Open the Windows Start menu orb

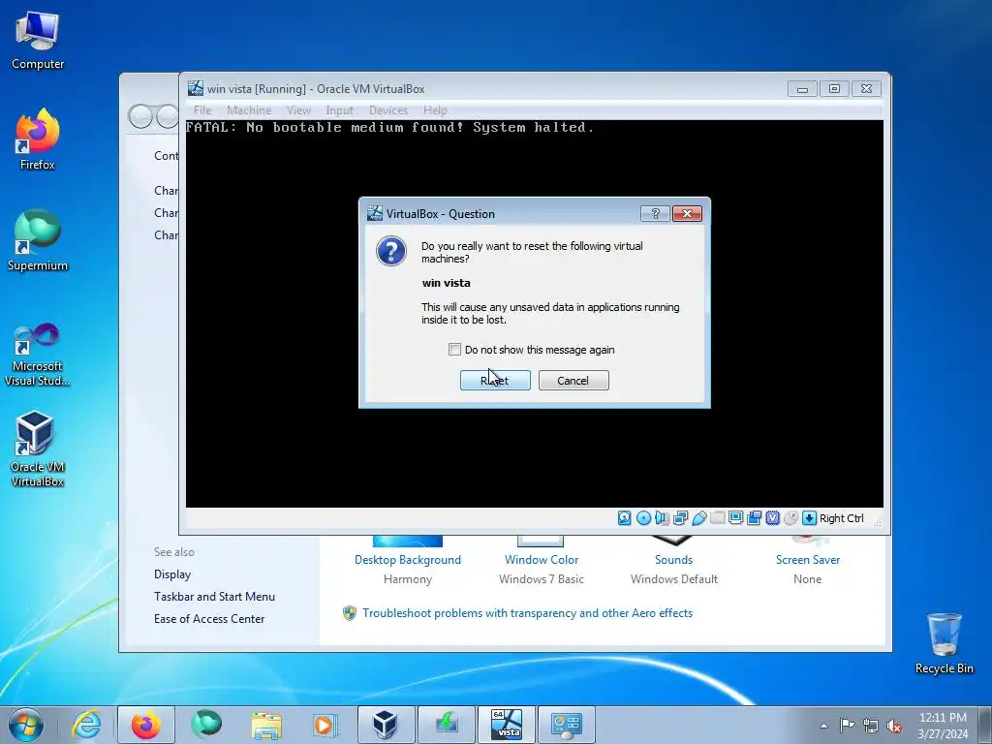[26, 725]
